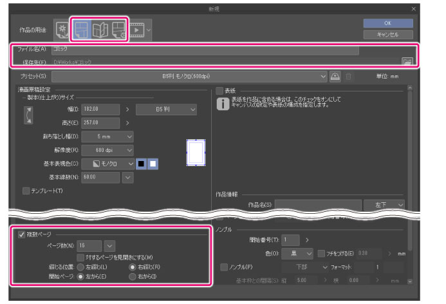Click the arrow next to 開始番号 field

tap(307, 240)
